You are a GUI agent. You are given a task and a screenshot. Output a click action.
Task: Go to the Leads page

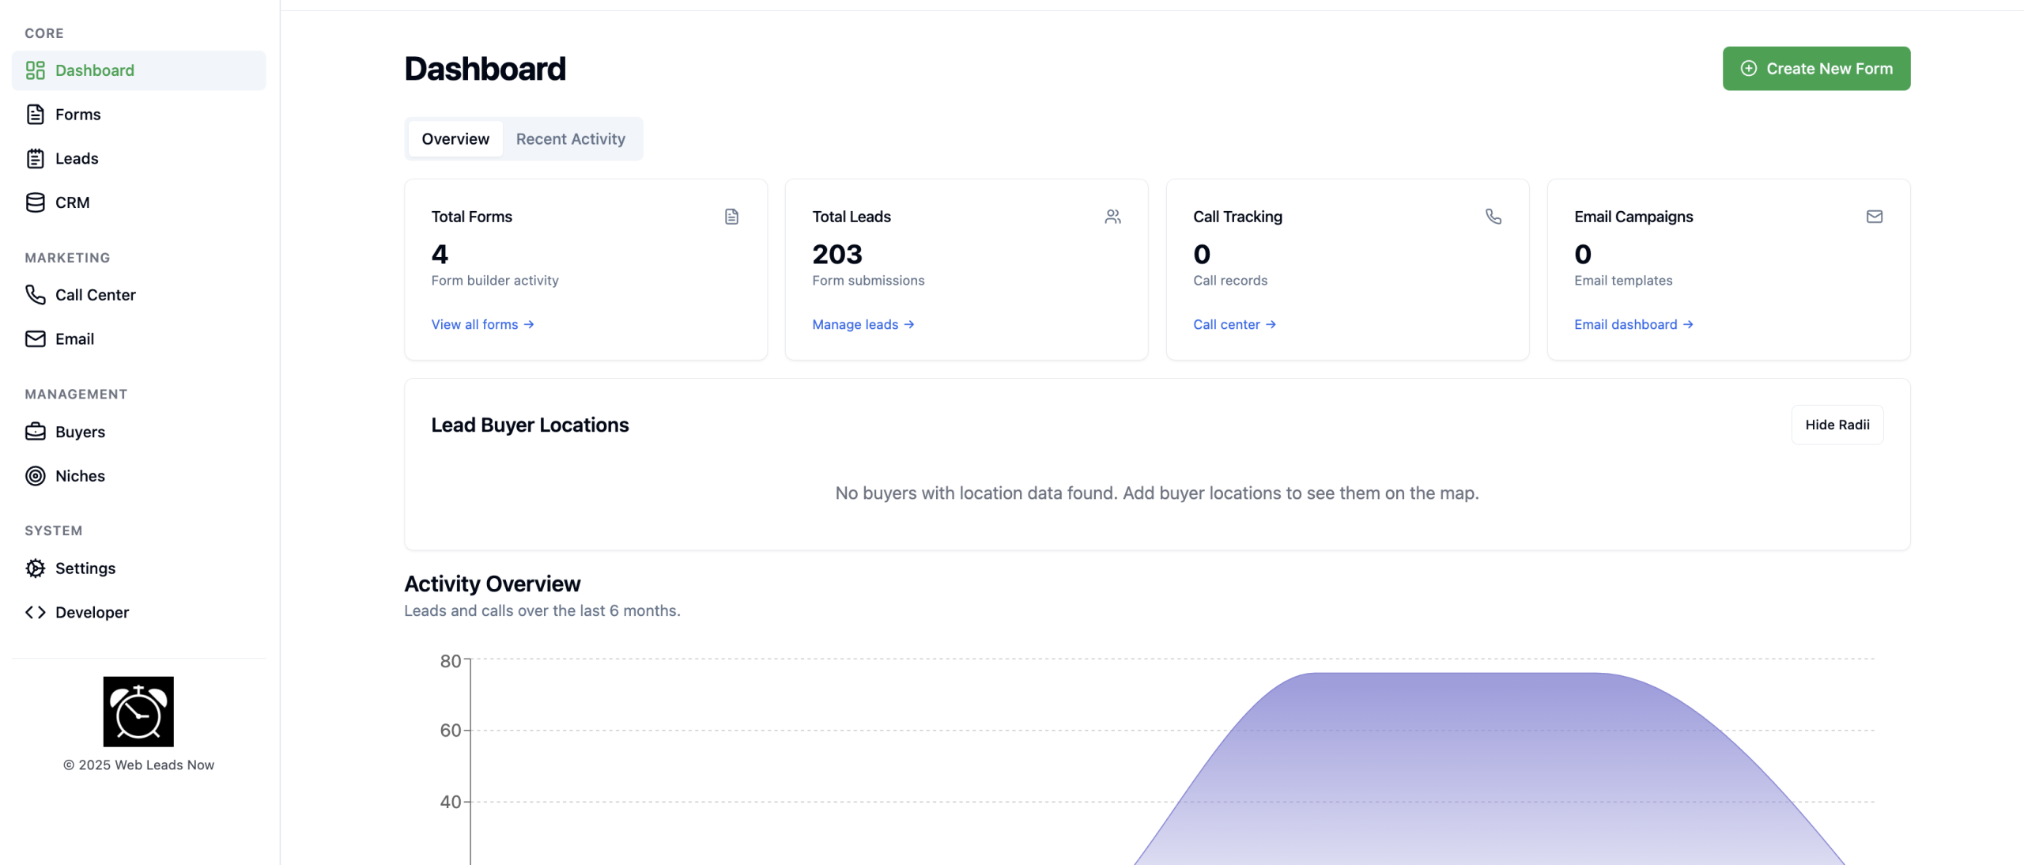(138, 159)
